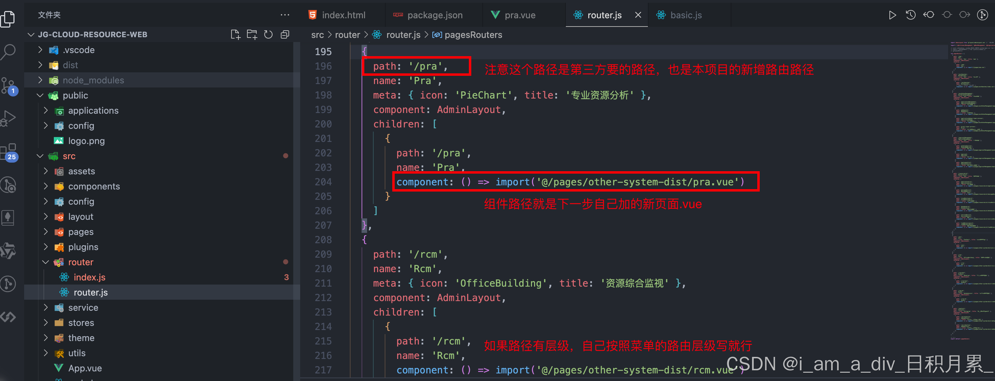The width and height of the screenshot is (995, 381).
Task: Refresh the explorer file tree
Action: tap(268, 35)
